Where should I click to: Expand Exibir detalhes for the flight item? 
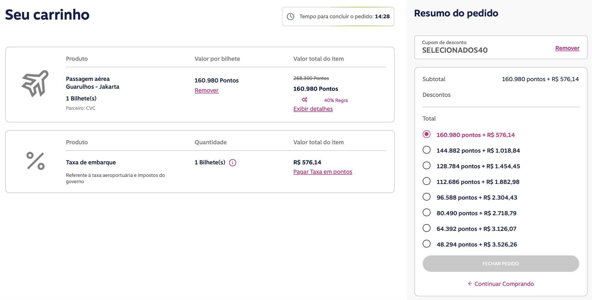point(313,109)
